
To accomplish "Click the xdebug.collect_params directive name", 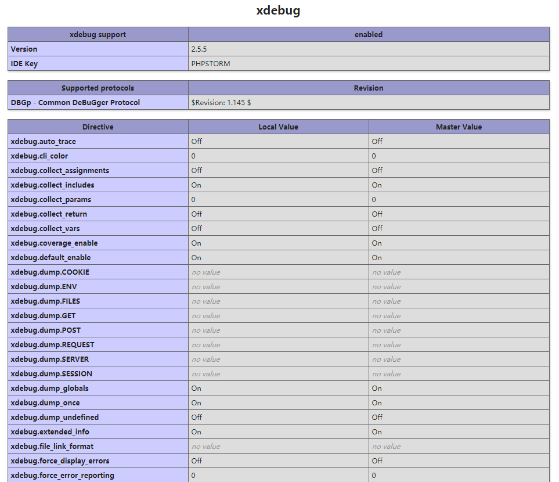I will [51, 200].
